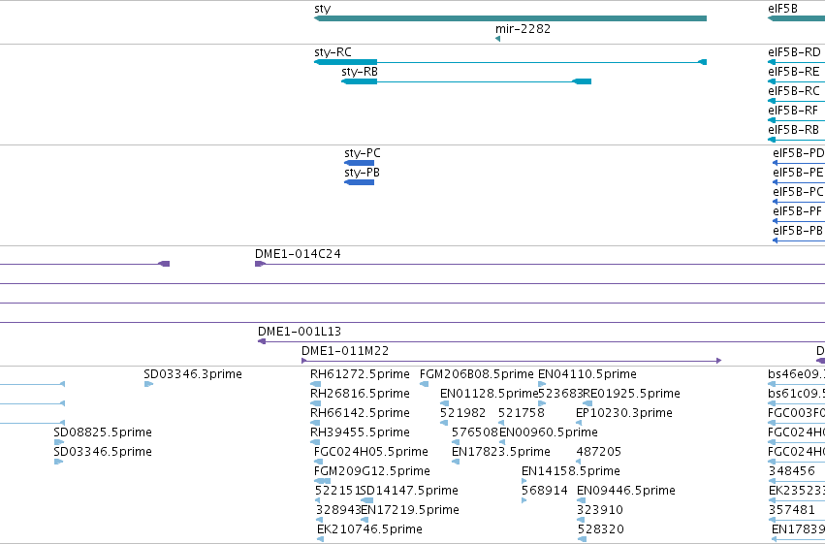Select the SD08825.5prime EST label
This screenshot has height=544, width=825.
103,433
